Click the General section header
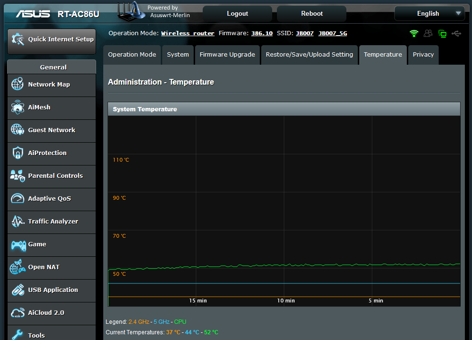Image resolution: width=472 pixels, height=340 pixels. pos(52,67)
